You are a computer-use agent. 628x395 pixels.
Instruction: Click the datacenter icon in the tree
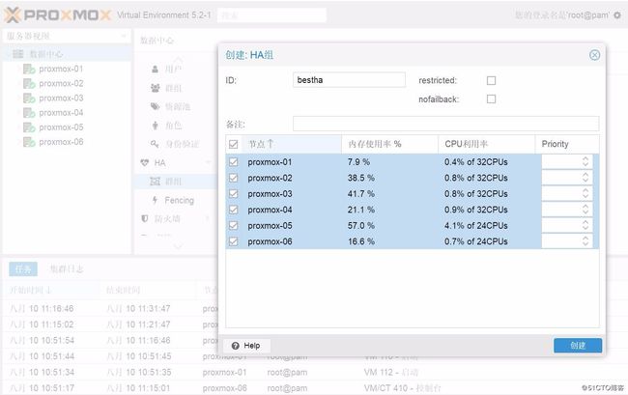point(17,54)
